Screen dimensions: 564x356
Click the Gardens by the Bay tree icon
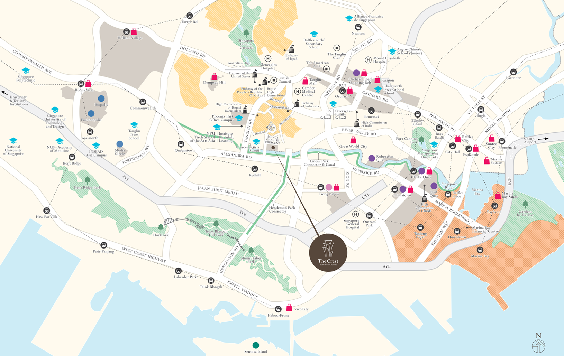(526, 204)
